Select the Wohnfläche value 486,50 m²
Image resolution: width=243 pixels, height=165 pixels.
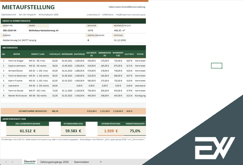[x=119, y=30]
